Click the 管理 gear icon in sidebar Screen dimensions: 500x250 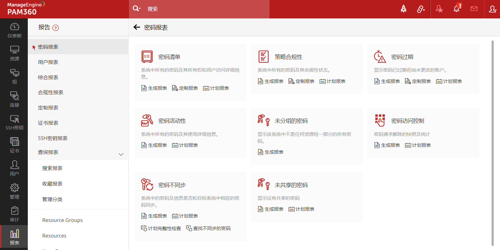14,191
